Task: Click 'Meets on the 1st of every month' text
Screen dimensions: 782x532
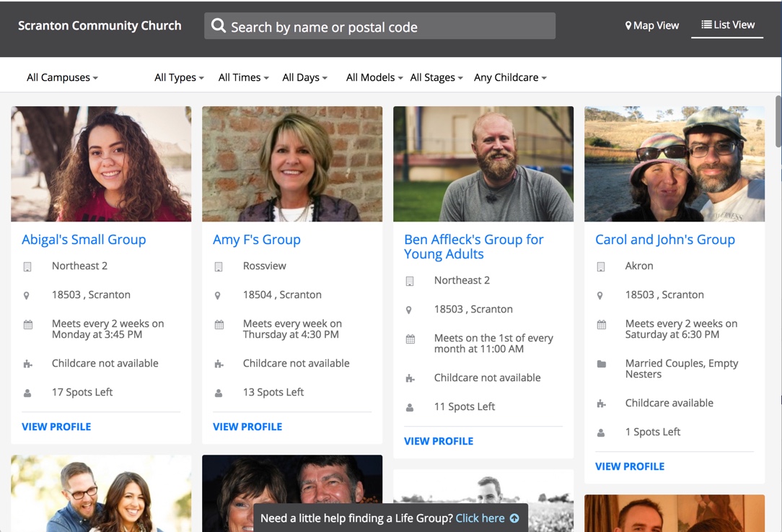Action: pos(493,344)
